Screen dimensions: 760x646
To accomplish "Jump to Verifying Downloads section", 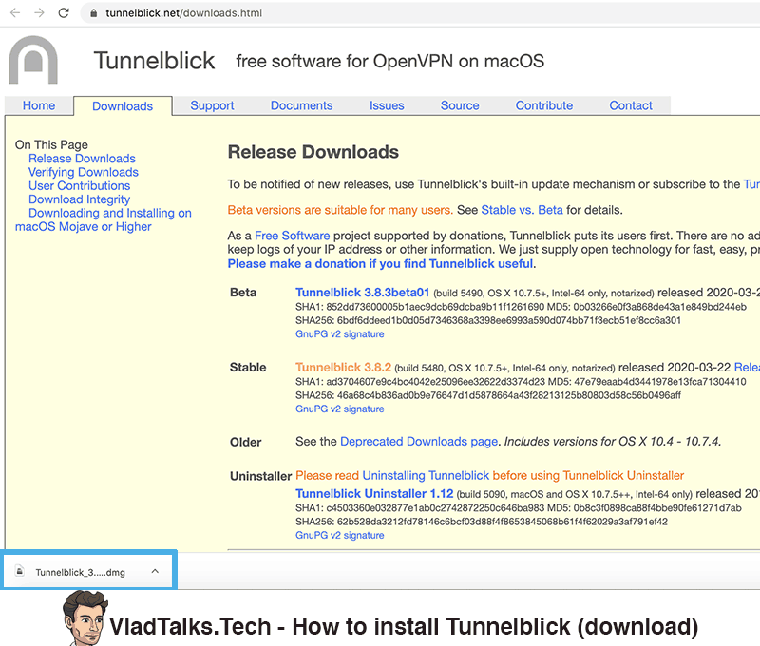I will tap(84, 172).
